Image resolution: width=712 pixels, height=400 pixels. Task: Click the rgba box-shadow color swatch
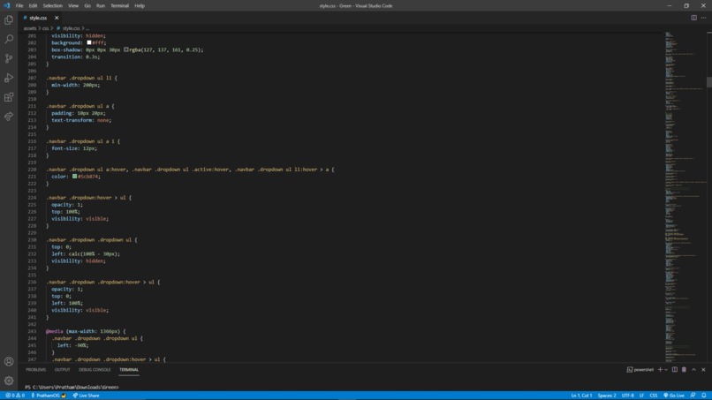125,49
